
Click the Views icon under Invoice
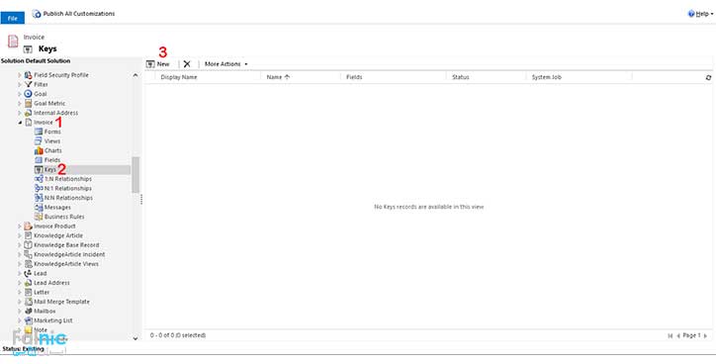[x=39, y=141]
